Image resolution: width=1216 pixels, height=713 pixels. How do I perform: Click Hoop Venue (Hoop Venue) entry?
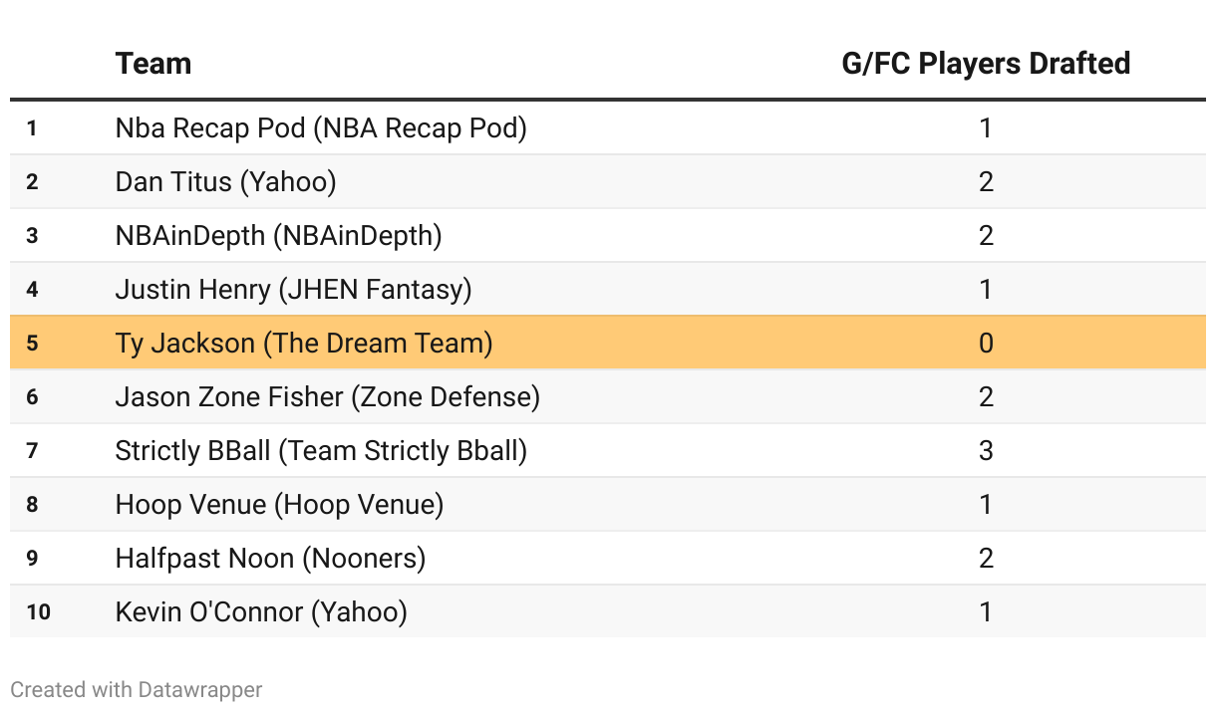click(x=279, y=505)
